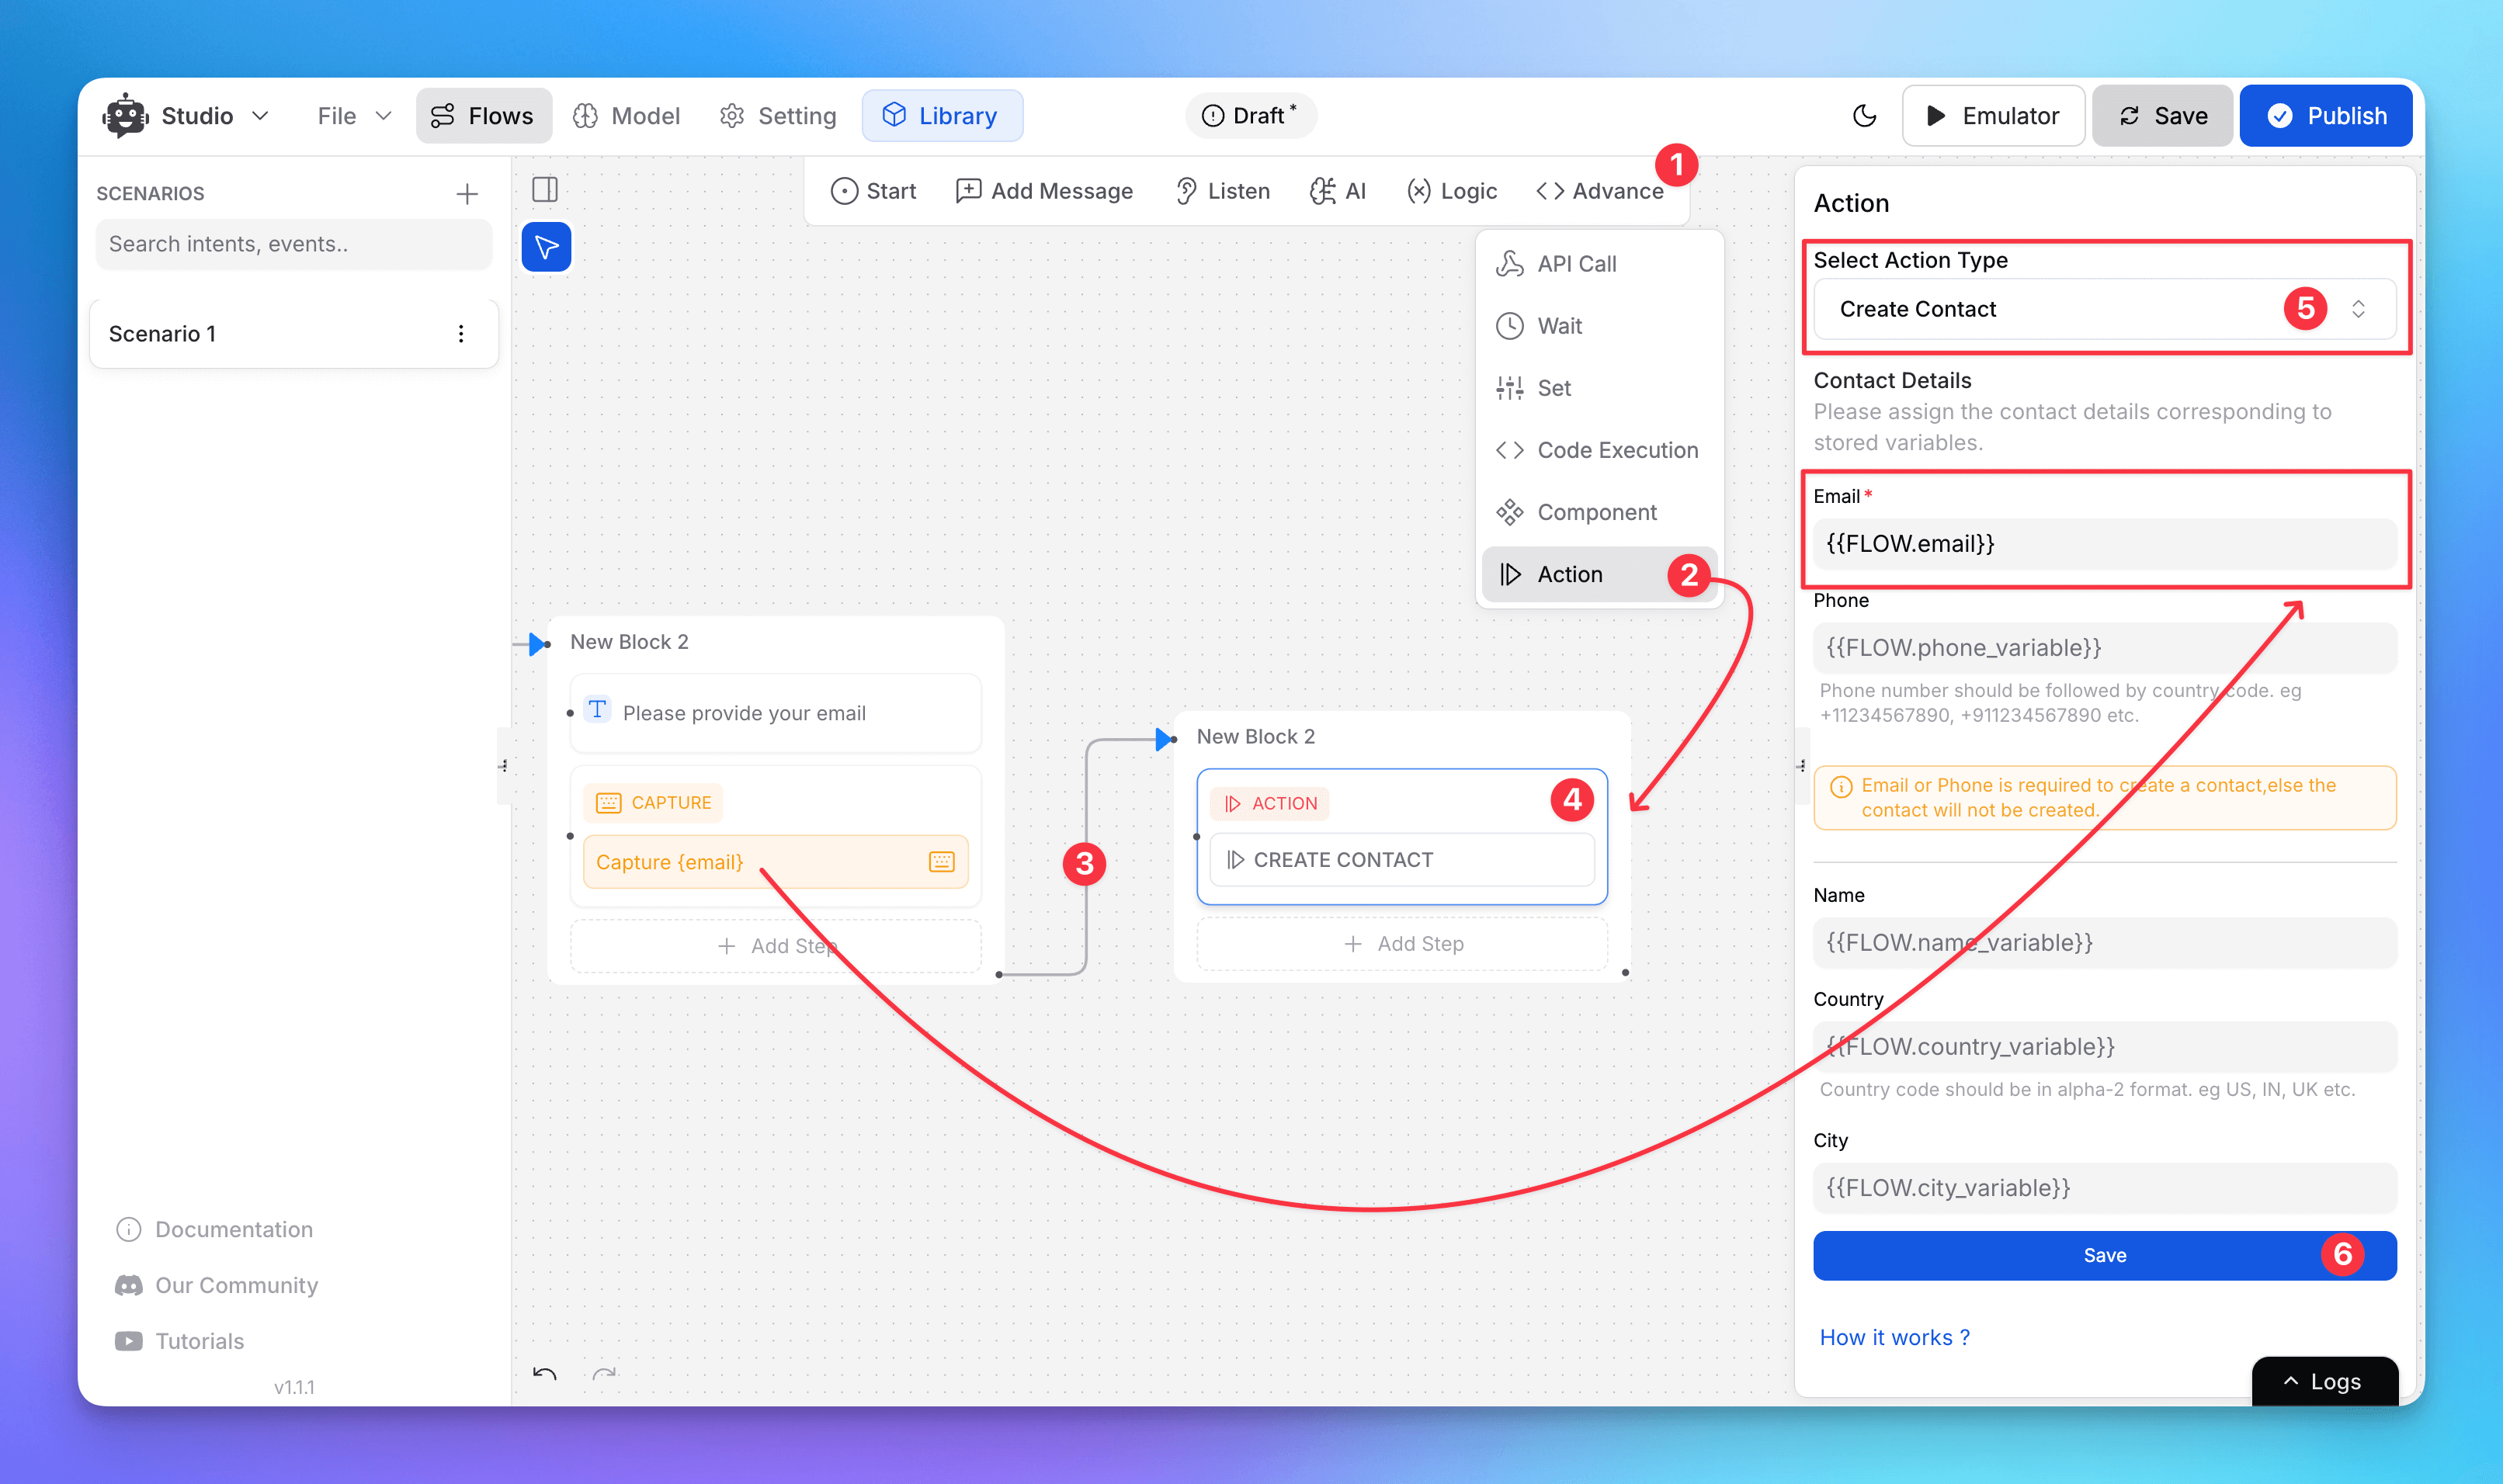The image size is (2503, 1484).
Task: Open the How it works link
Action: [1894, 1338]
